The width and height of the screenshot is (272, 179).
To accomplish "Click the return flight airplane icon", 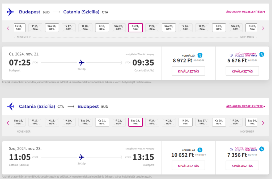I will [x=10, y=106].
